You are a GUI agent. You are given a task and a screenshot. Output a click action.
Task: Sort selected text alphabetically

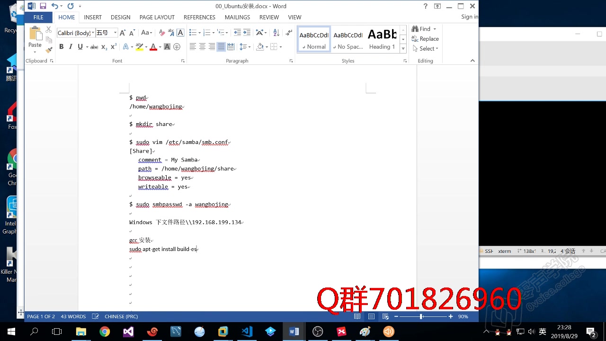[276, 32]
